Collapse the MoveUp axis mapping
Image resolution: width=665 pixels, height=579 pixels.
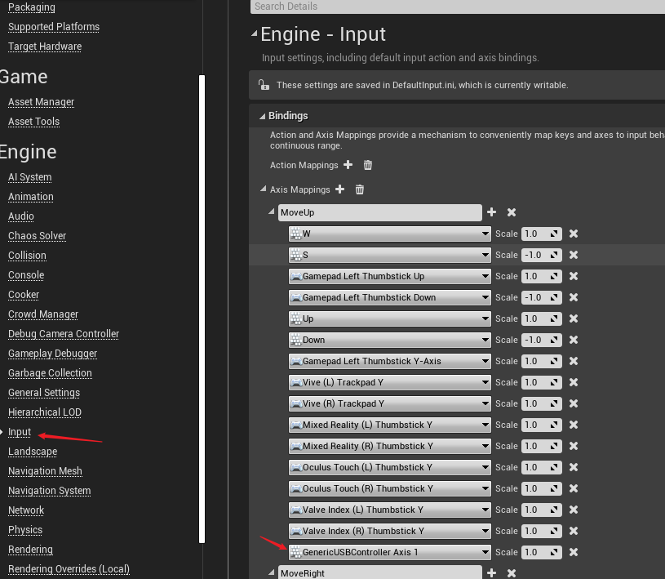pyautogui.click(x=272, y=212)
